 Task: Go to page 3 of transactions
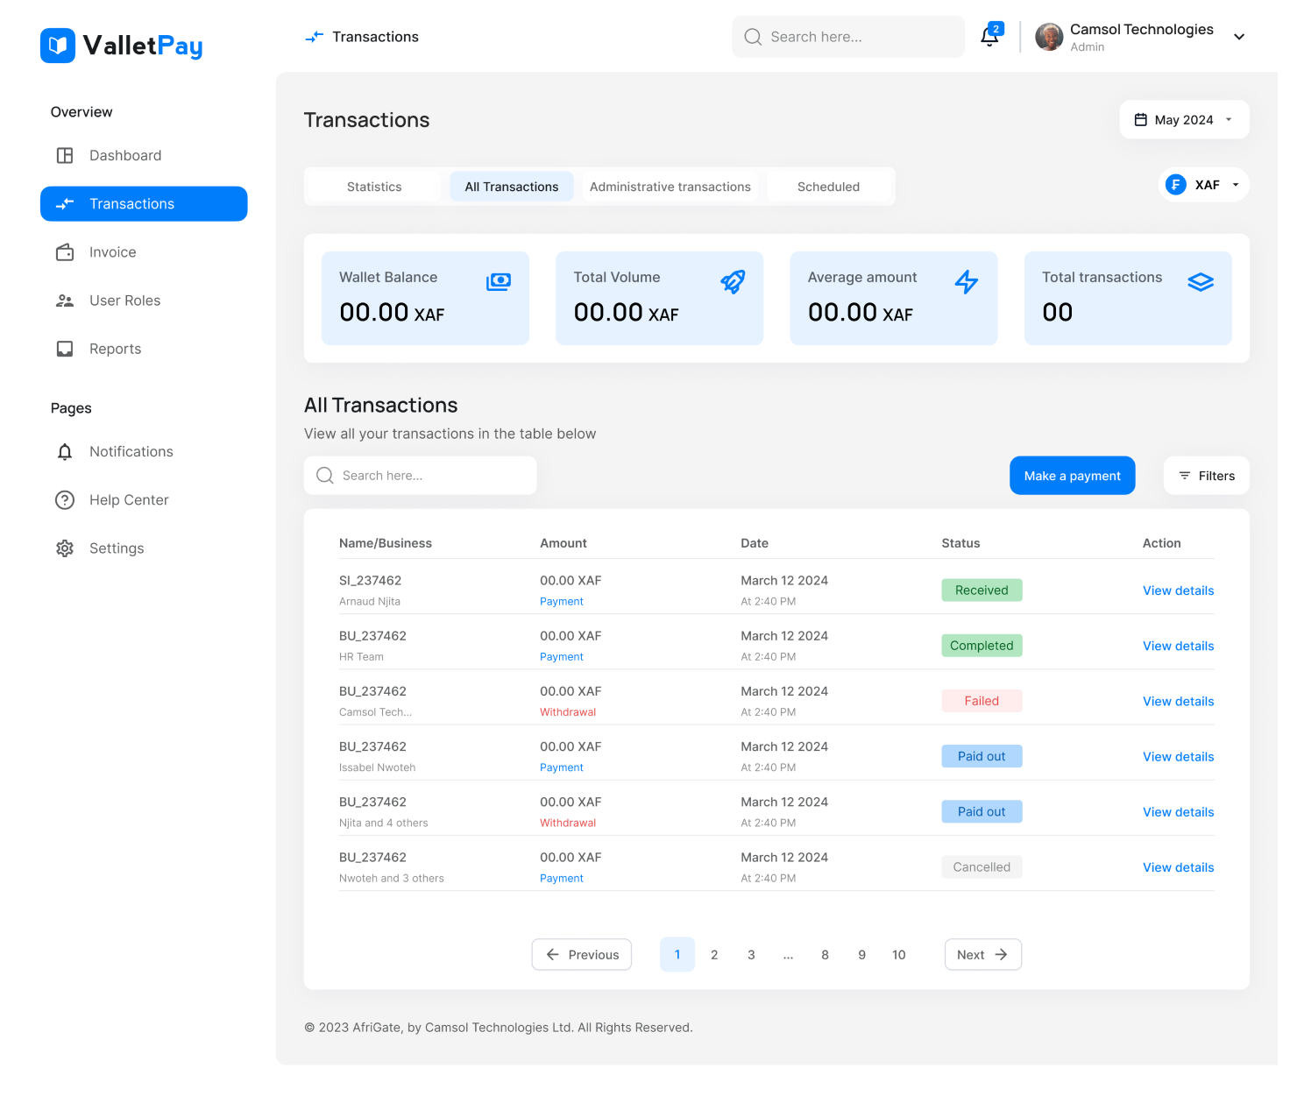751,954
